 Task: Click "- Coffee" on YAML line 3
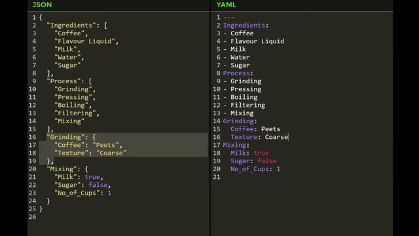pyautogui.click(x=238, y=33)
